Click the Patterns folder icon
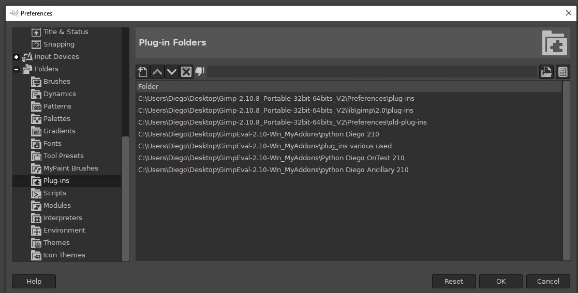 coord(36,107)
